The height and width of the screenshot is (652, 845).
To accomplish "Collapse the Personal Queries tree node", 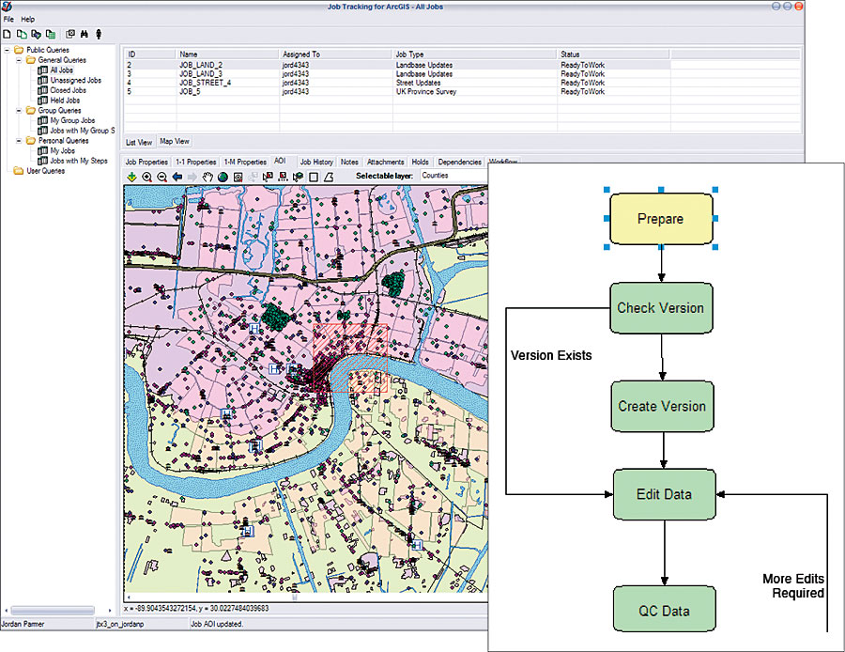I will pos(19,140).
